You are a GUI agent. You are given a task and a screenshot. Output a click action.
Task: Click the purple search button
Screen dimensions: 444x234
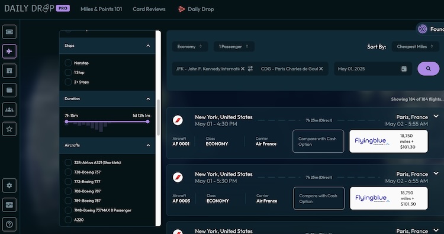click(x=429, y=69)
